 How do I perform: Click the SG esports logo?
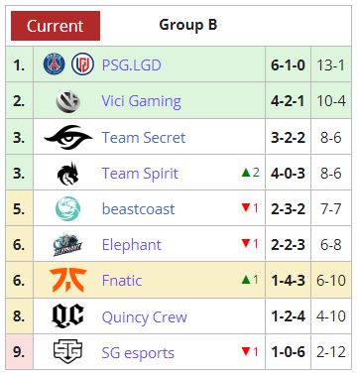click(67, 351)
